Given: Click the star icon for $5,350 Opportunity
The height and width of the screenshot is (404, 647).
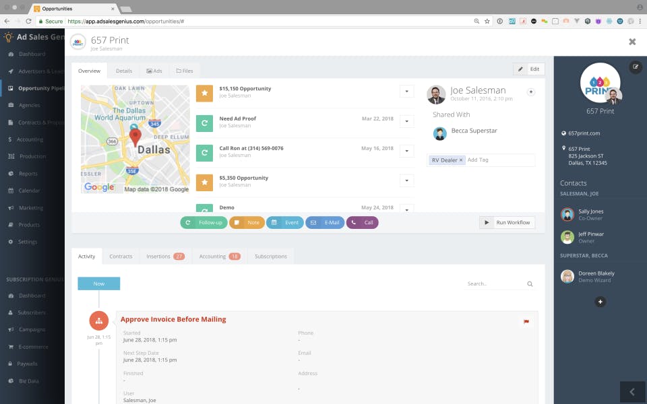Looking at the screenshot, I should coord(204,182).
